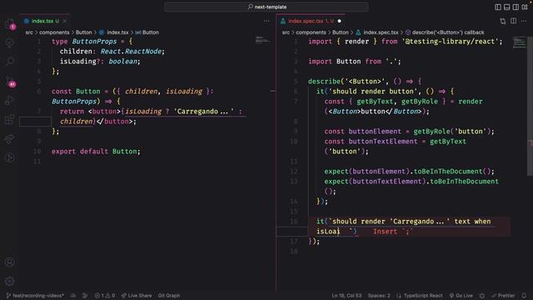Click Prettier status bar item
Image resolution: width=533 pixels, height=300 pixels.
pyautogui.click(x=503, y=296)
